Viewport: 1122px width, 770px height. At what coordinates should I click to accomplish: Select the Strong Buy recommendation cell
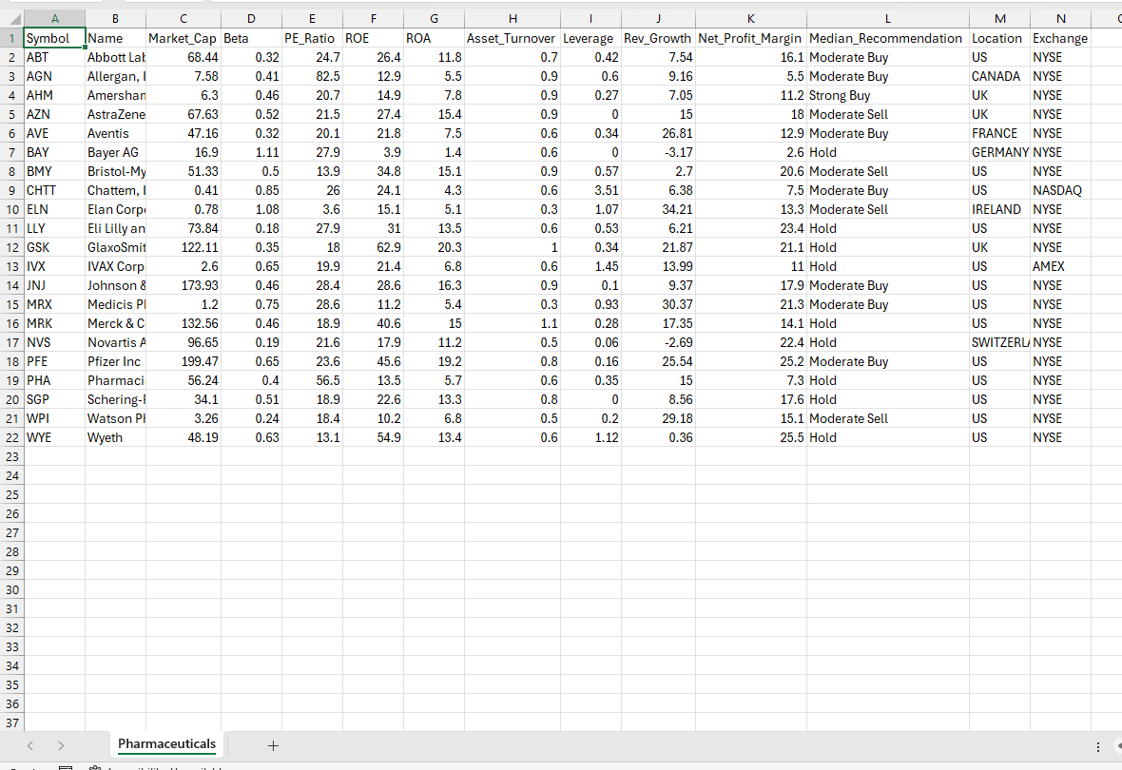click(x=887, y=95)
